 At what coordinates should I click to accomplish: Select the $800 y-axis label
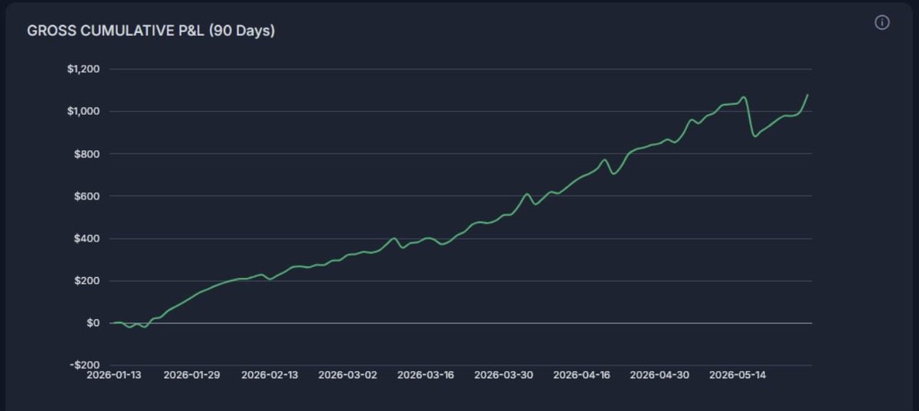pos(87,154)
